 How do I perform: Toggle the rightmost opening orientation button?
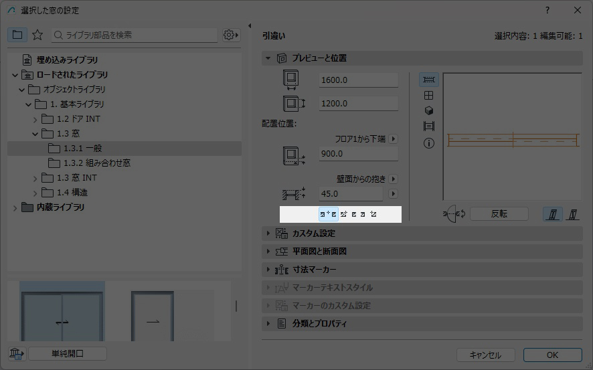coord(572,214)
